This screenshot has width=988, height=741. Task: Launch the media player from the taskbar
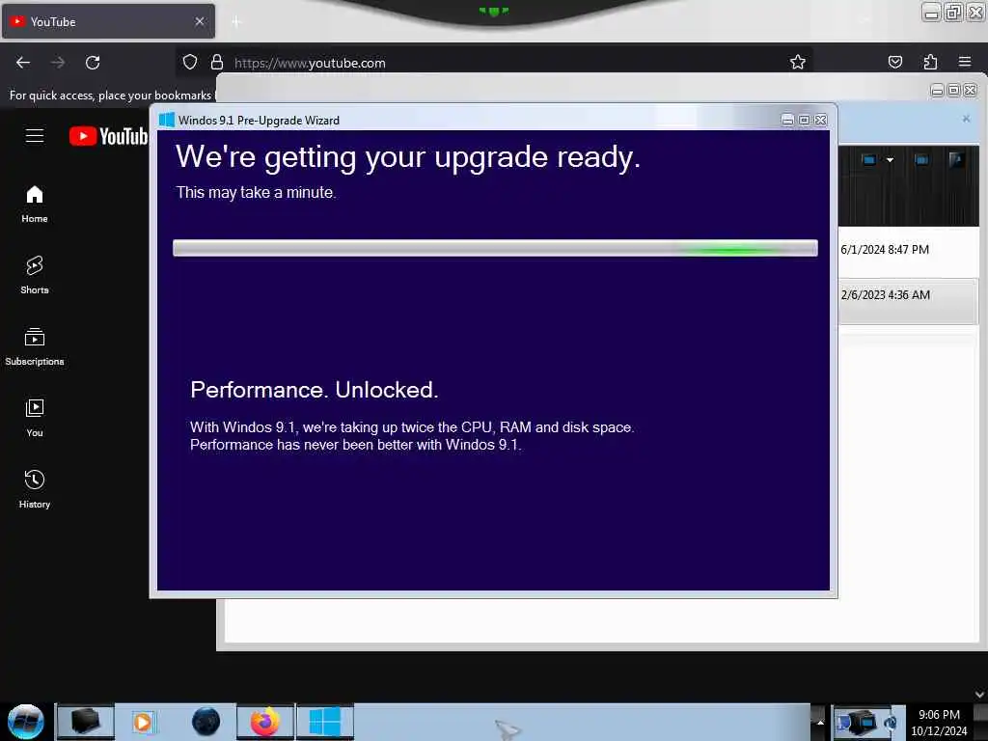(143, 722)
